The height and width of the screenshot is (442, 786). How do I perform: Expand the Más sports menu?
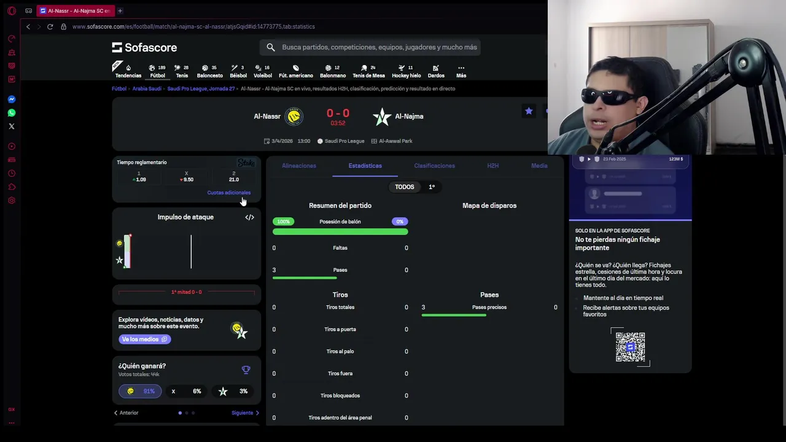click(x=461, y=71)
